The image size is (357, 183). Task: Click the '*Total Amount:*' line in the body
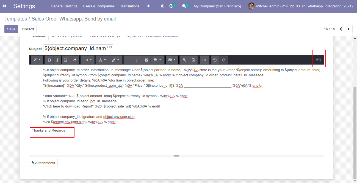point(115,96)
